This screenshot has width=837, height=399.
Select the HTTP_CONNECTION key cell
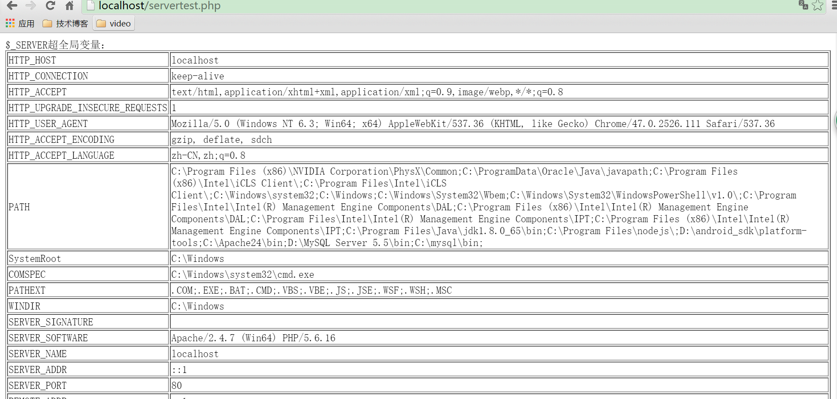tap(88, 76)
